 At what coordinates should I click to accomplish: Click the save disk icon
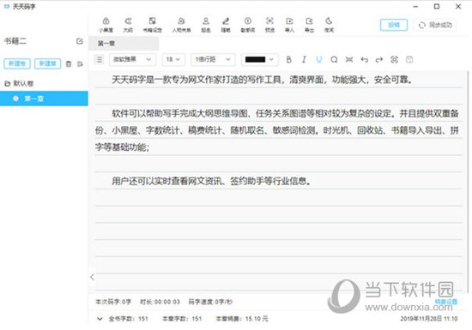pyautogui.click(x=409, y=59)
